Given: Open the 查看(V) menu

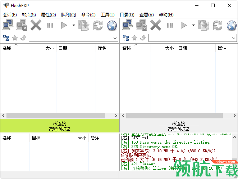Looking at the screenshot, I should point(147,15).
